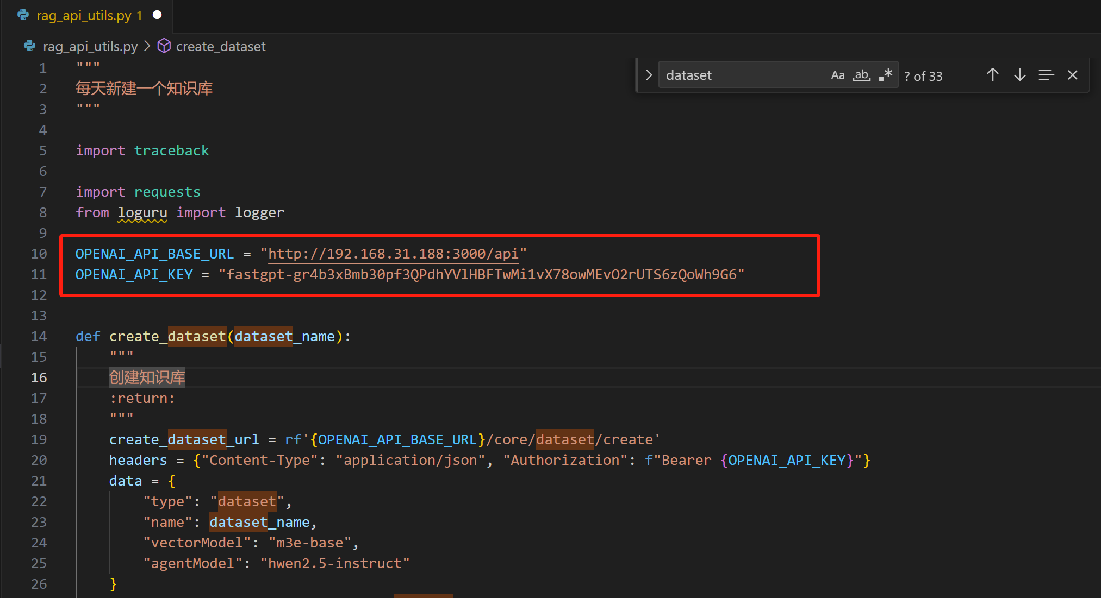This screenshot has height=598, width=1101.
Task: Click the '每天新建一个知识库' comment text
Action: tap(144, 89)
